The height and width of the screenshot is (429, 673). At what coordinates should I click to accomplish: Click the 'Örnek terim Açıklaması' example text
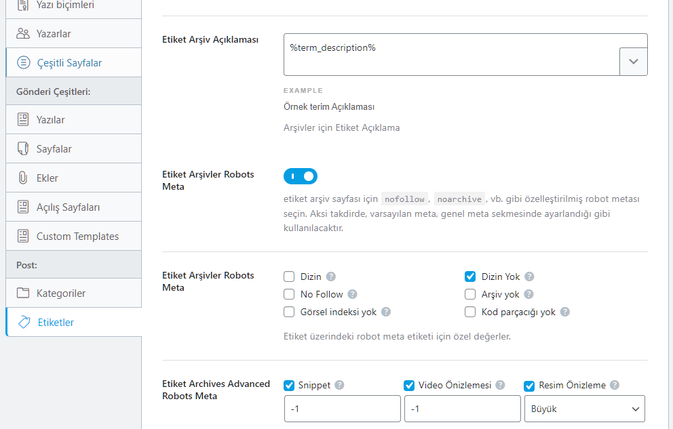coord(329,106)
